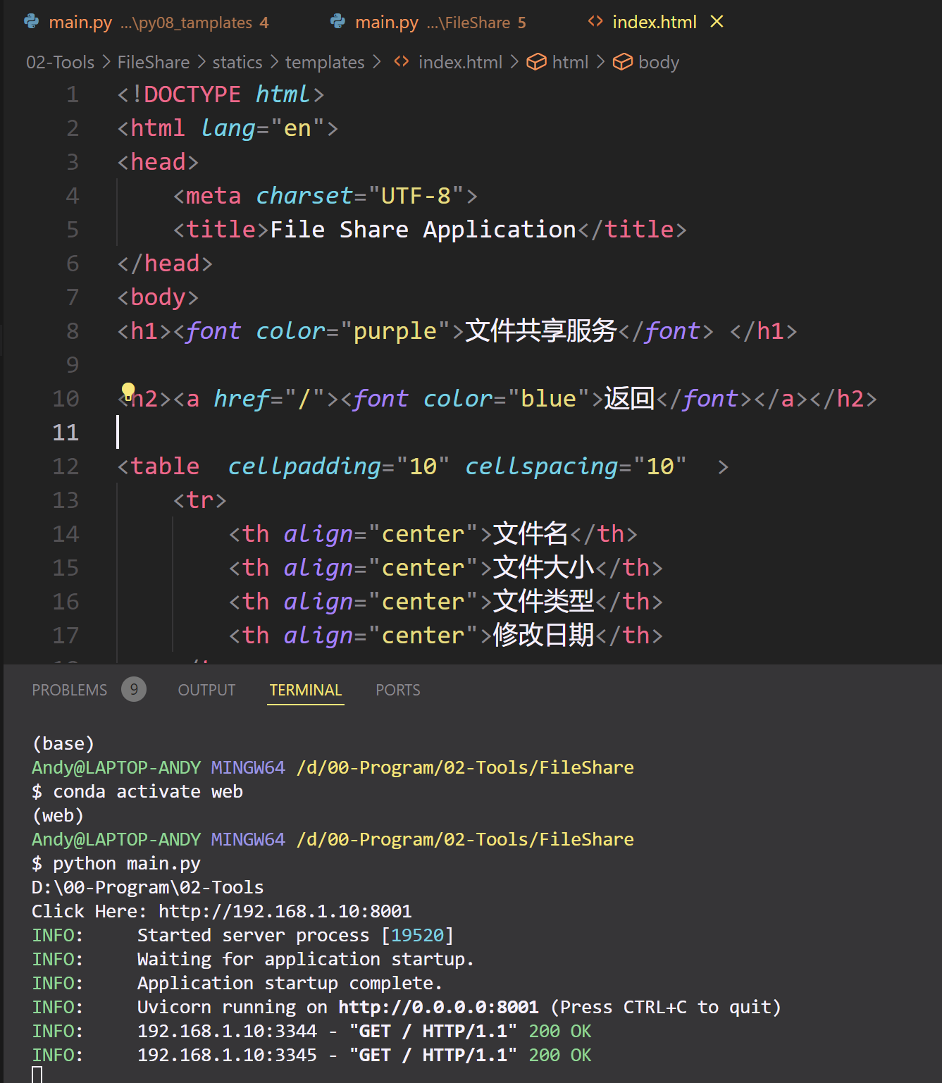This screenshot has height=1083, width=942.
Task: Click "修改日期" table header text
Action: (x=543, y=636)
